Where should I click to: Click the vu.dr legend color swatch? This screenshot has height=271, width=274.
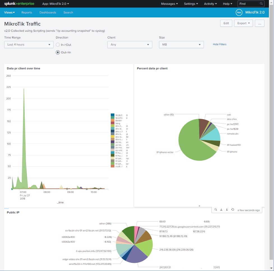112,166
